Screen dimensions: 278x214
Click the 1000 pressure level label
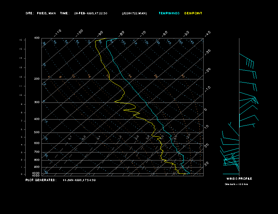coord(36,173)
